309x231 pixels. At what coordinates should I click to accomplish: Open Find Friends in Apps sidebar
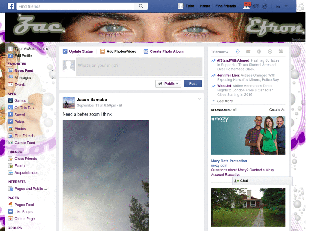tap(24, 136)
